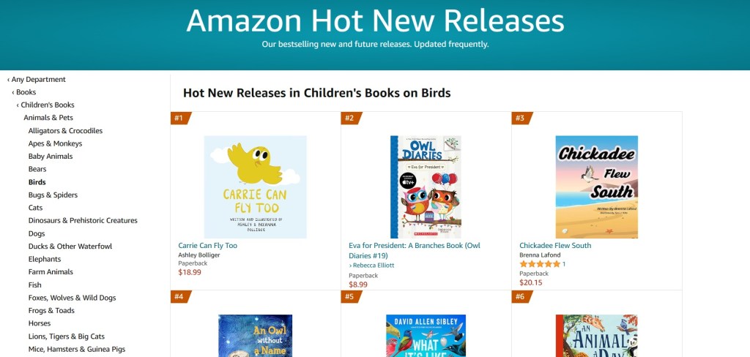The height and width of the screenshot is (357, 750).
Task: Click the five-star rating under Chickadee Flew South
Action: pos(540,264)
